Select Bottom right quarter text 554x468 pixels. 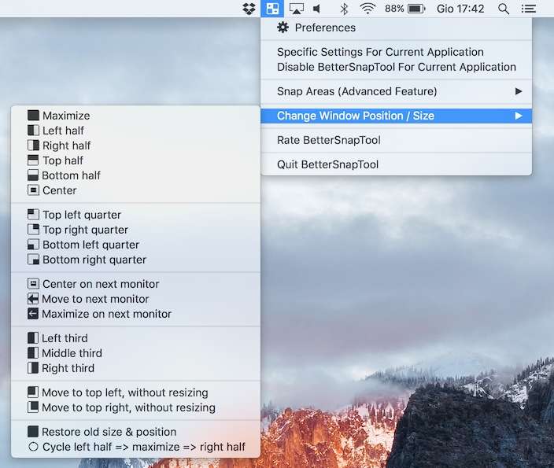tap(94, 260)
